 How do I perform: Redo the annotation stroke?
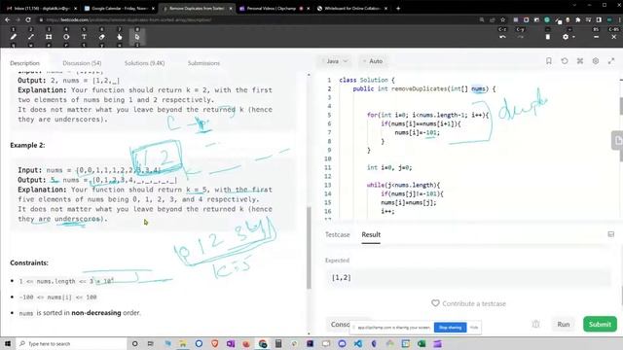point(521,37)
